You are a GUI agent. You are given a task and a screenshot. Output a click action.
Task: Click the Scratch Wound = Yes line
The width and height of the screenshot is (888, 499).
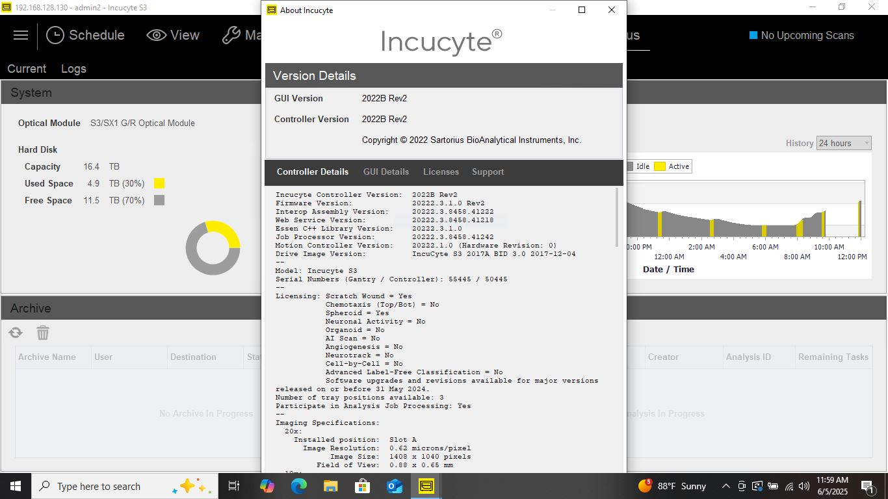(x=369, y=296)
